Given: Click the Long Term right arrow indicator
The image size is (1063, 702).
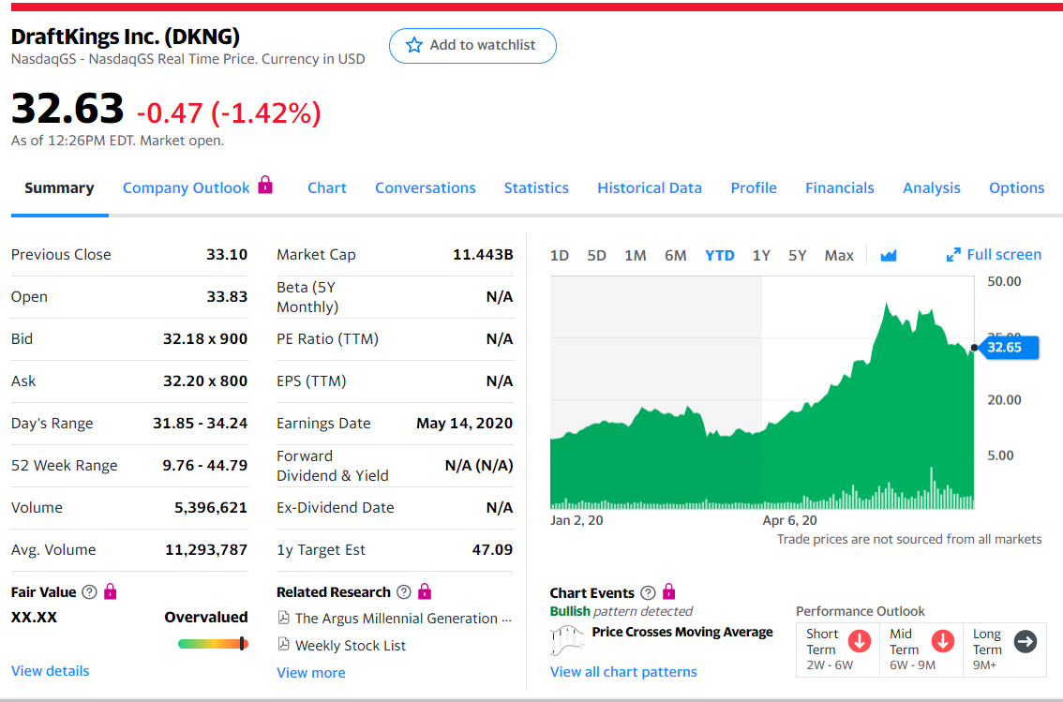Looking at the screenshot, I should 1026,641.
